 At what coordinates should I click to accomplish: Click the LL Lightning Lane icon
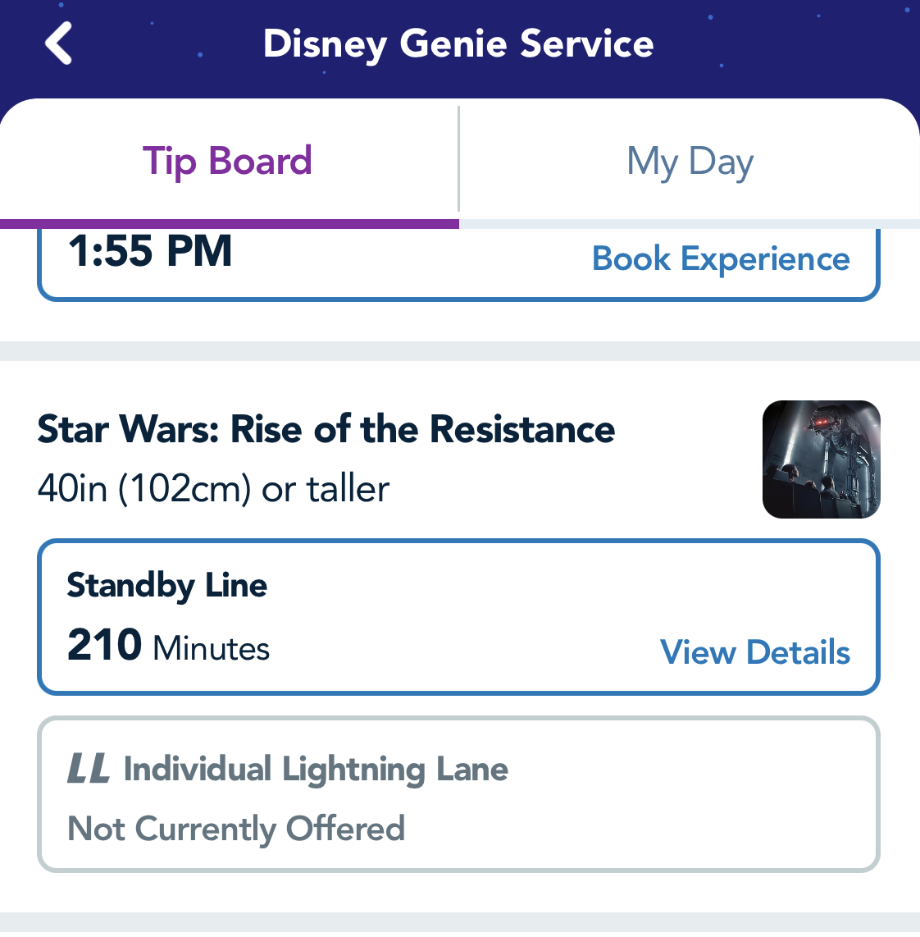(88, 770)
